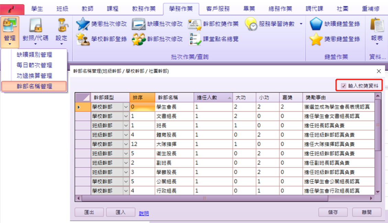
Task: Open 幹部類型 dropdown for 班長 row
Action: click(126, 126)
